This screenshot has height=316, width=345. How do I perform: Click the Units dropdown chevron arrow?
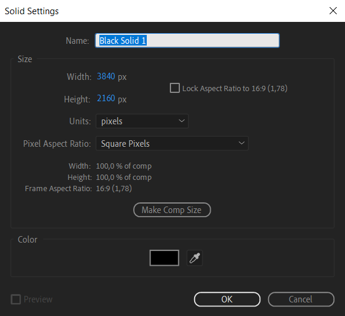click(182, 121)
